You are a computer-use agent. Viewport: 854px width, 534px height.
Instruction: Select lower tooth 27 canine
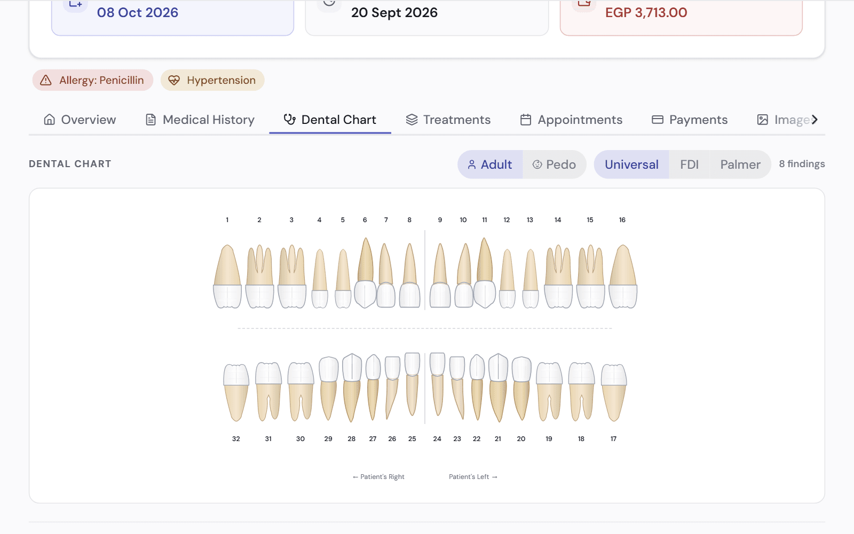(x=373, y=387)
